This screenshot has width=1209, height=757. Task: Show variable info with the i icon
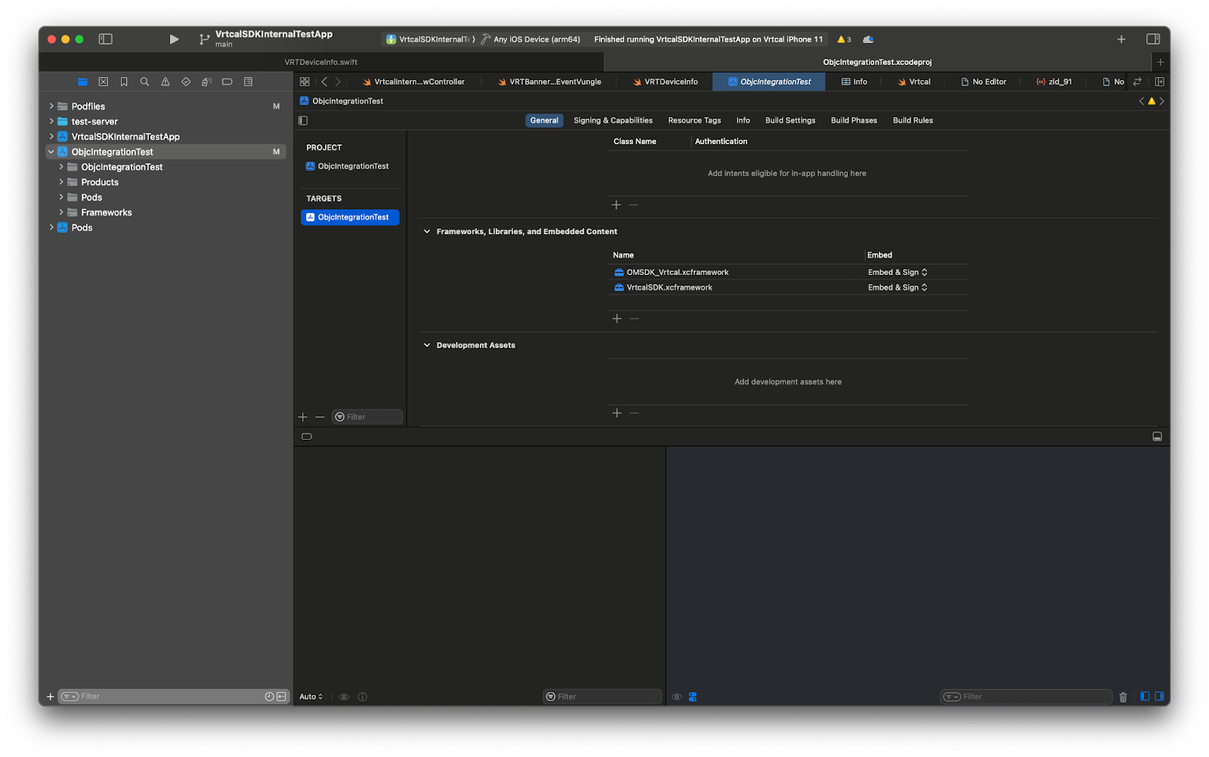click(x=363, y=697)
